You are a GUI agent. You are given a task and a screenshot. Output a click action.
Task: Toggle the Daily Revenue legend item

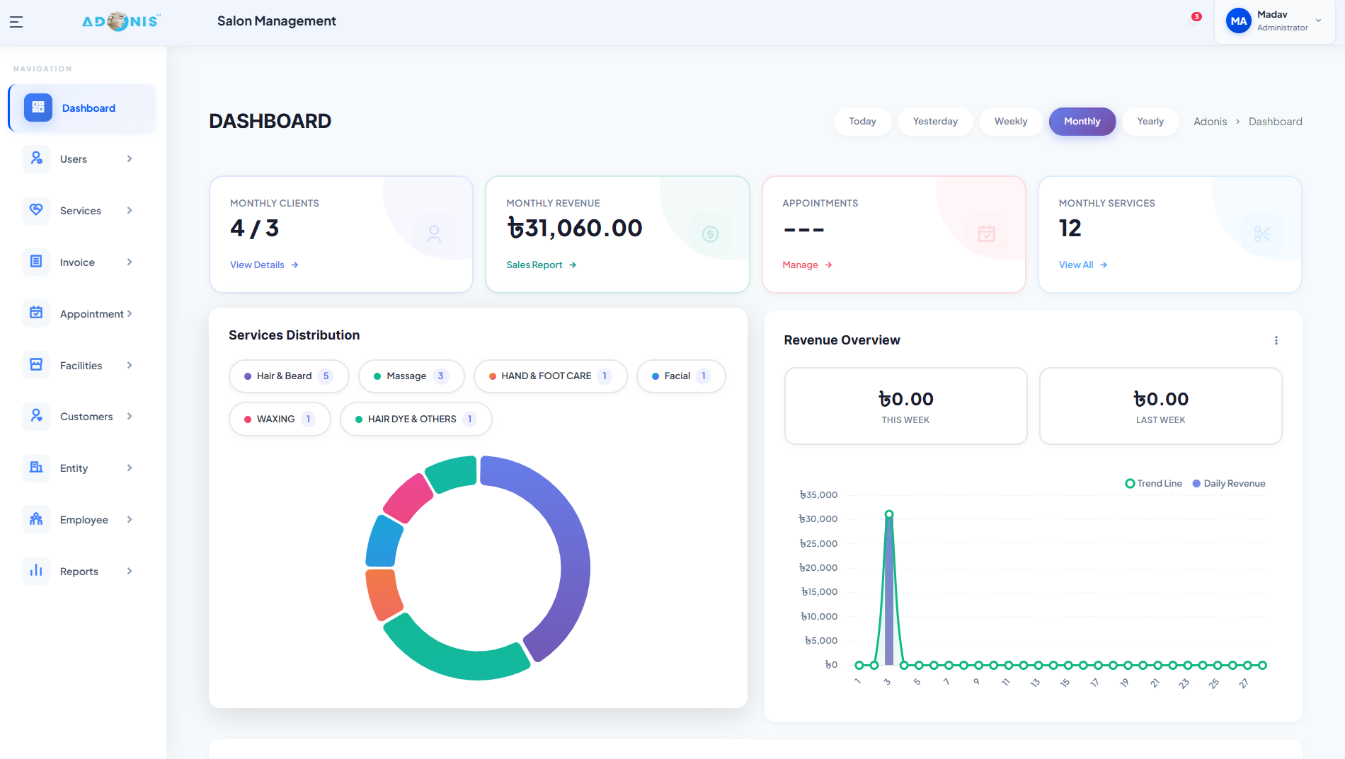pos(1229,483)
